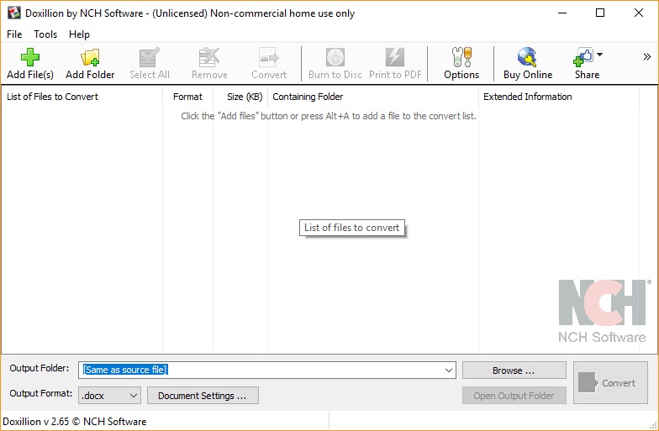Click the Add Folder icon
The image size is (659, 431).
click(x=90, y=57)
